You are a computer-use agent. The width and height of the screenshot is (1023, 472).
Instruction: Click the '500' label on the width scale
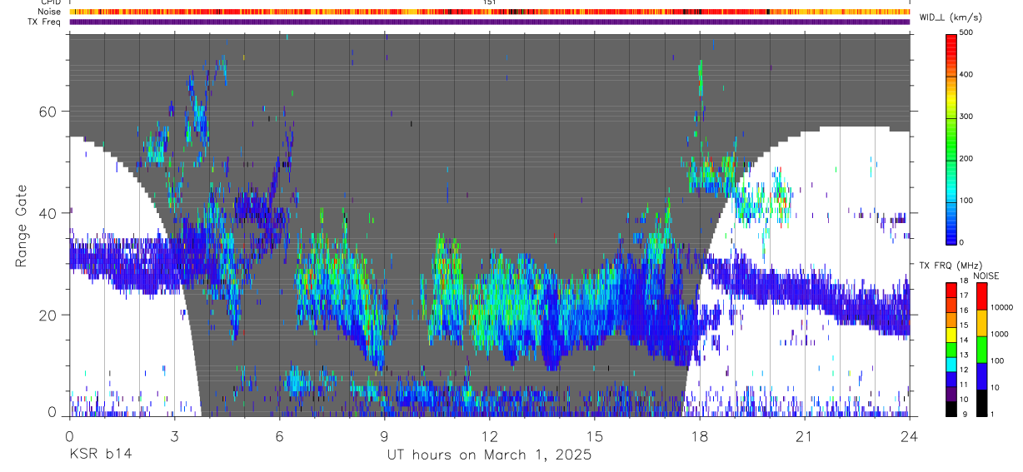pyautogui.click(x=968, y=32)
